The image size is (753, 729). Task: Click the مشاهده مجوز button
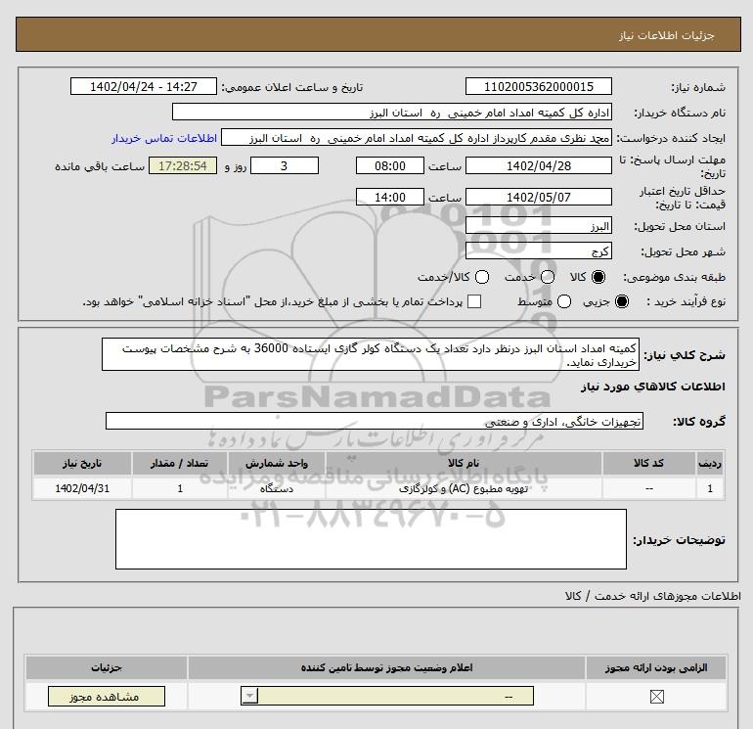[x=107, y=697]
